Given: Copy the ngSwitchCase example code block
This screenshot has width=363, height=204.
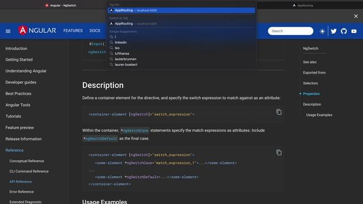Looking at the screenshot, I should coord(278,152).
